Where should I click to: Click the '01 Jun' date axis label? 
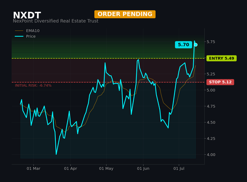(x=143, y=169)
